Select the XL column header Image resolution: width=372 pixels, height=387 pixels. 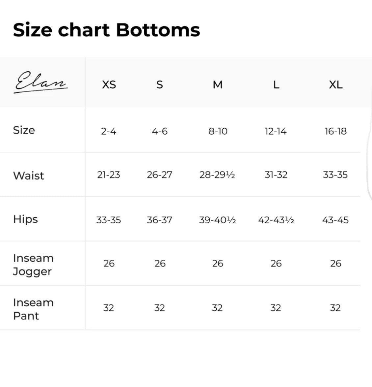(335, 85)
